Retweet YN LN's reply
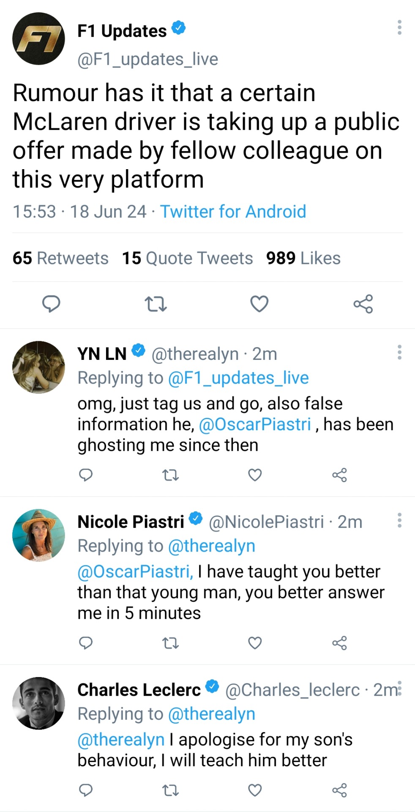The height and width of the screenshot is (812, 415). tap(171, 475)
